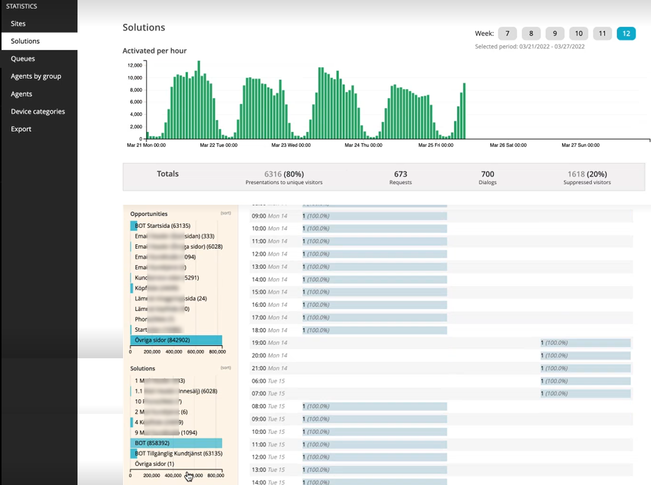Open the Sites statistics page

[18, 24]
